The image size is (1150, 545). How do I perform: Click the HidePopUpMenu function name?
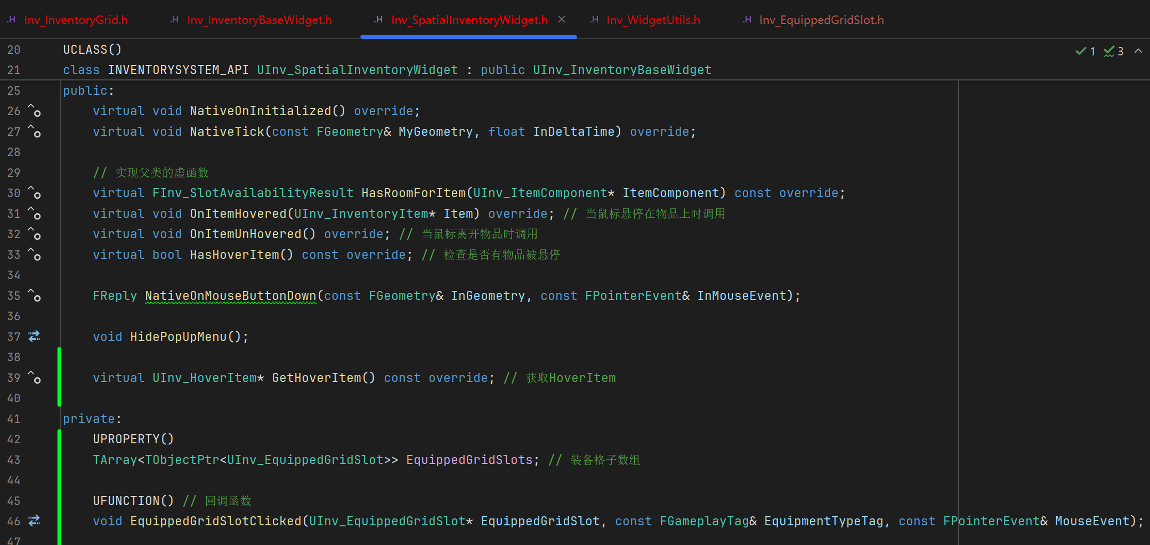(x=179, y=337)
